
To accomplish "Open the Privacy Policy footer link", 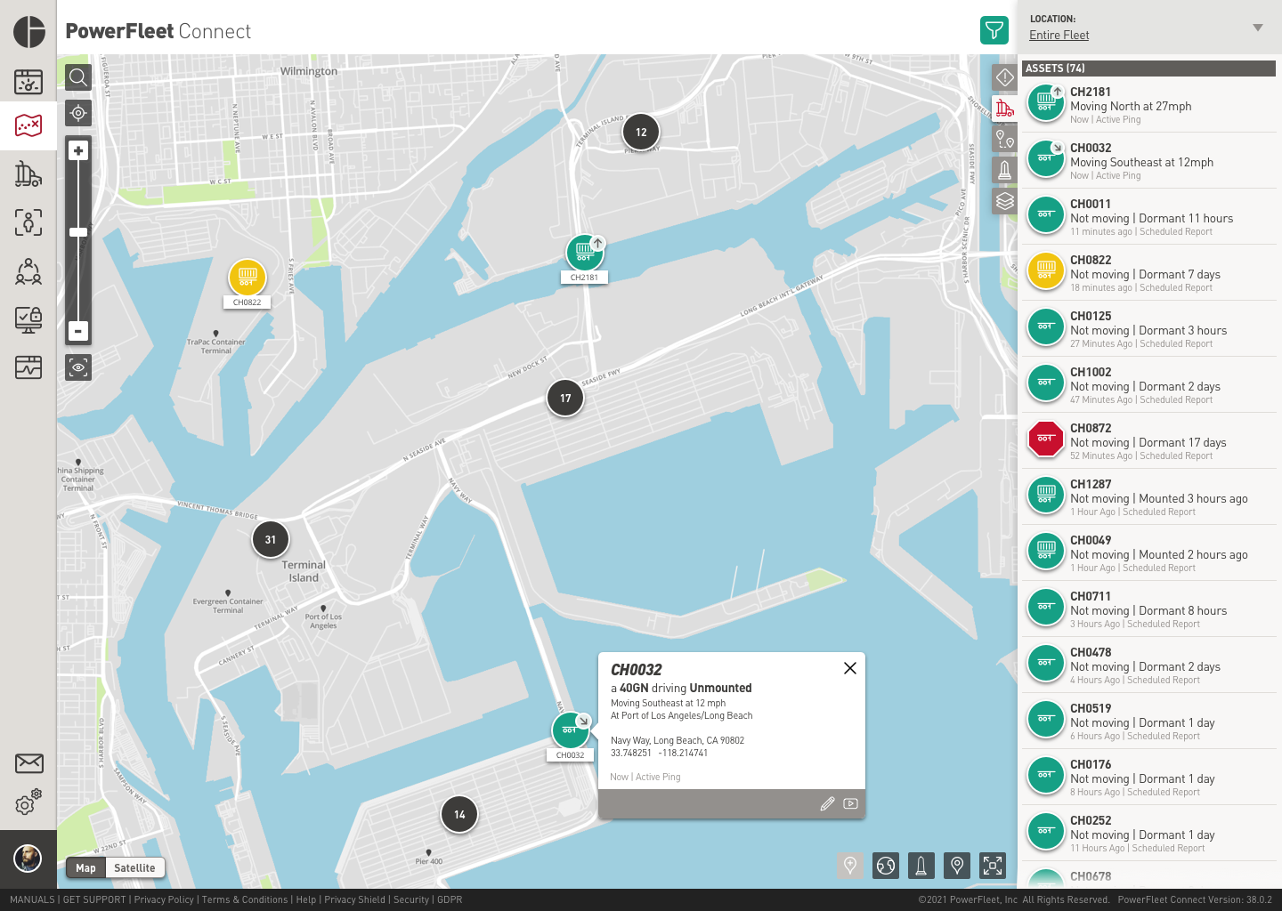I will click(x=164, y=899).
